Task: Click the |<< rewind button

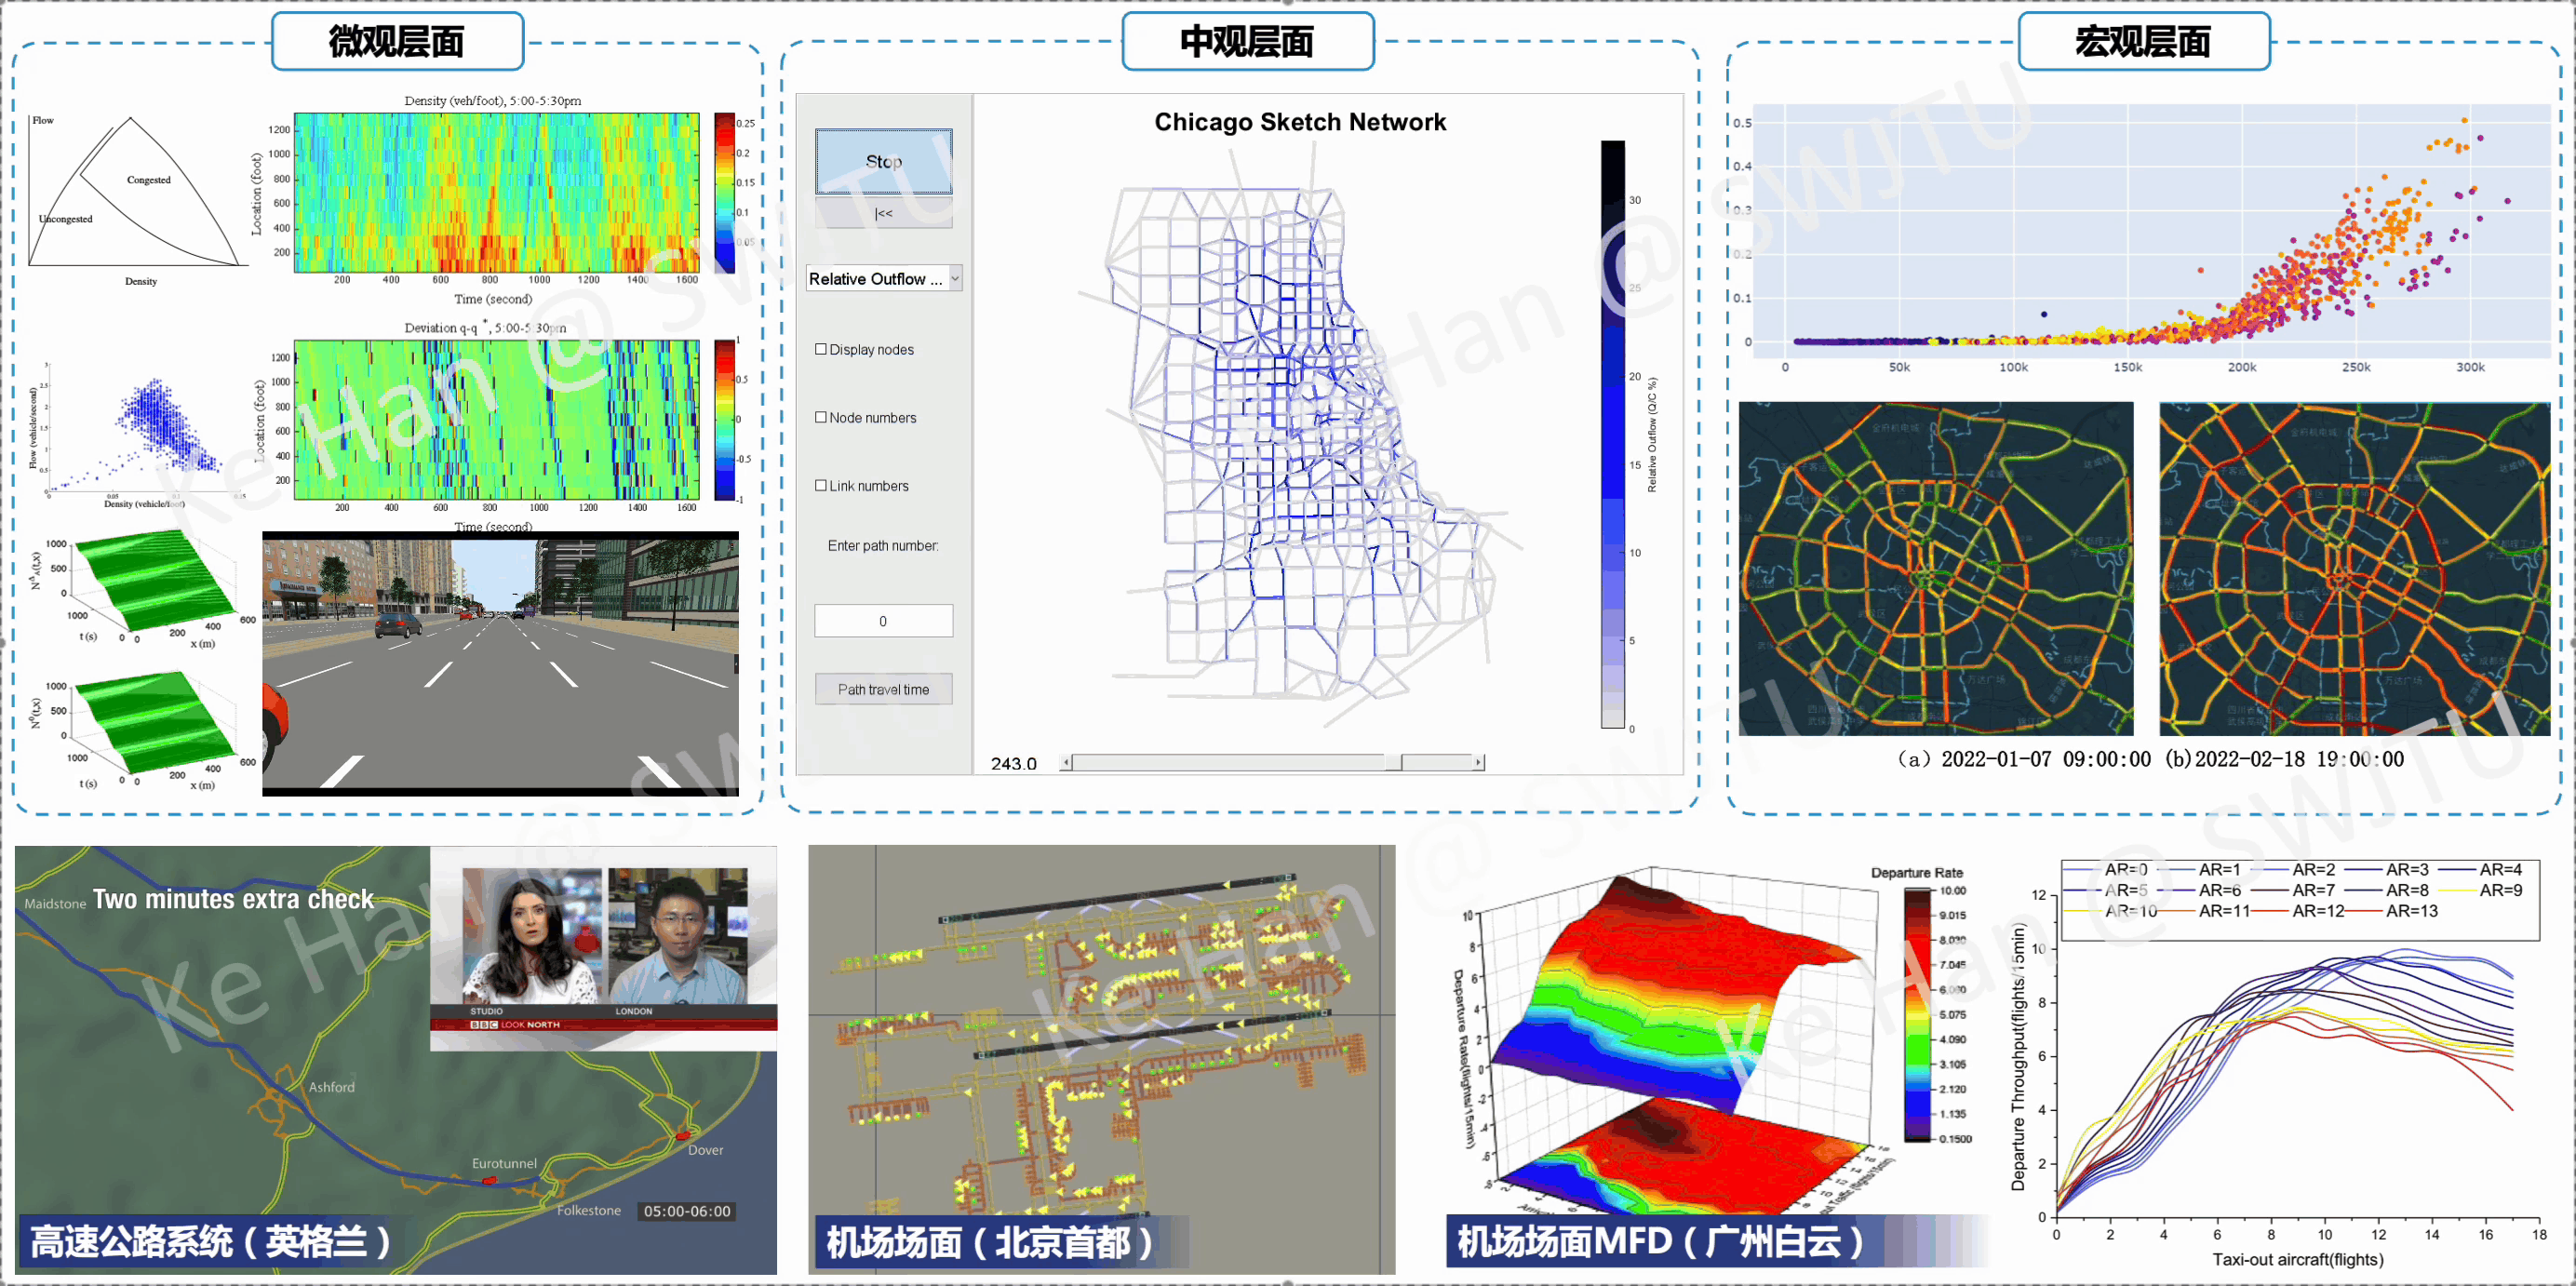Action: (883, 213)
